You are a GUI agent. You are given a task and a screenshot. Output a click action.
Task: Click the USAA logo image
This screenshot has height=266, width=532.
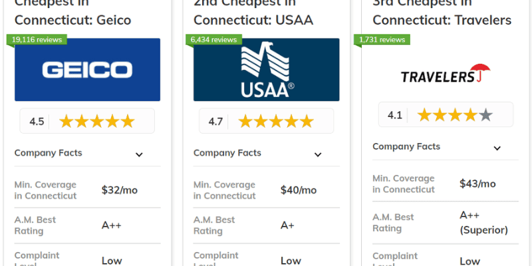point(266,70)
